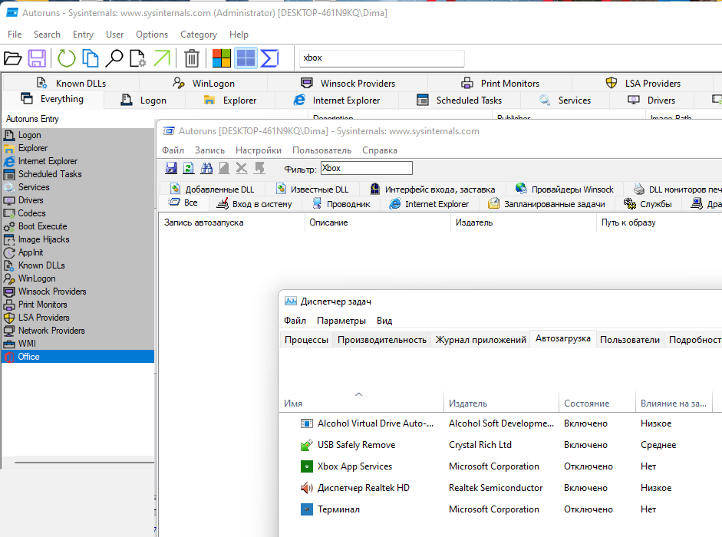Click the Фильтр field containing Xbox
Image resolution: width=722 pixels, height=537 pixels.
pyautogui.click(x=367, y=168)
